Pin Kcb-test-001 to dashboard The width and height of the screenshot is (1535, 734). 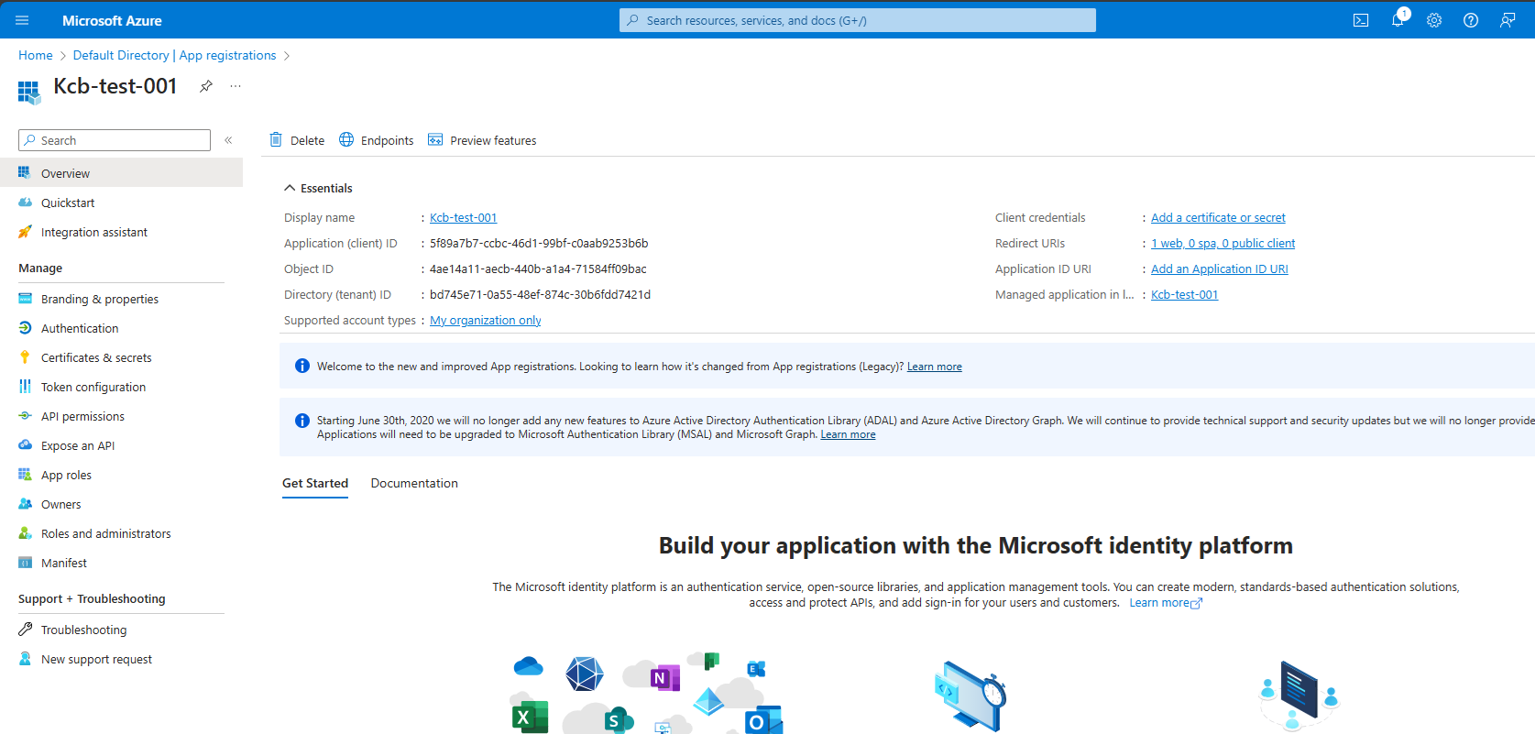tap(206, 86)
